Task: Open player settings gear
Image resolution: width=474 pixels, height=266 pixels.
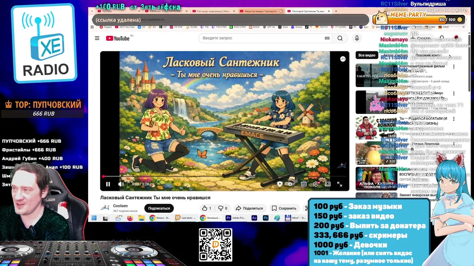Action: (316, 184)
